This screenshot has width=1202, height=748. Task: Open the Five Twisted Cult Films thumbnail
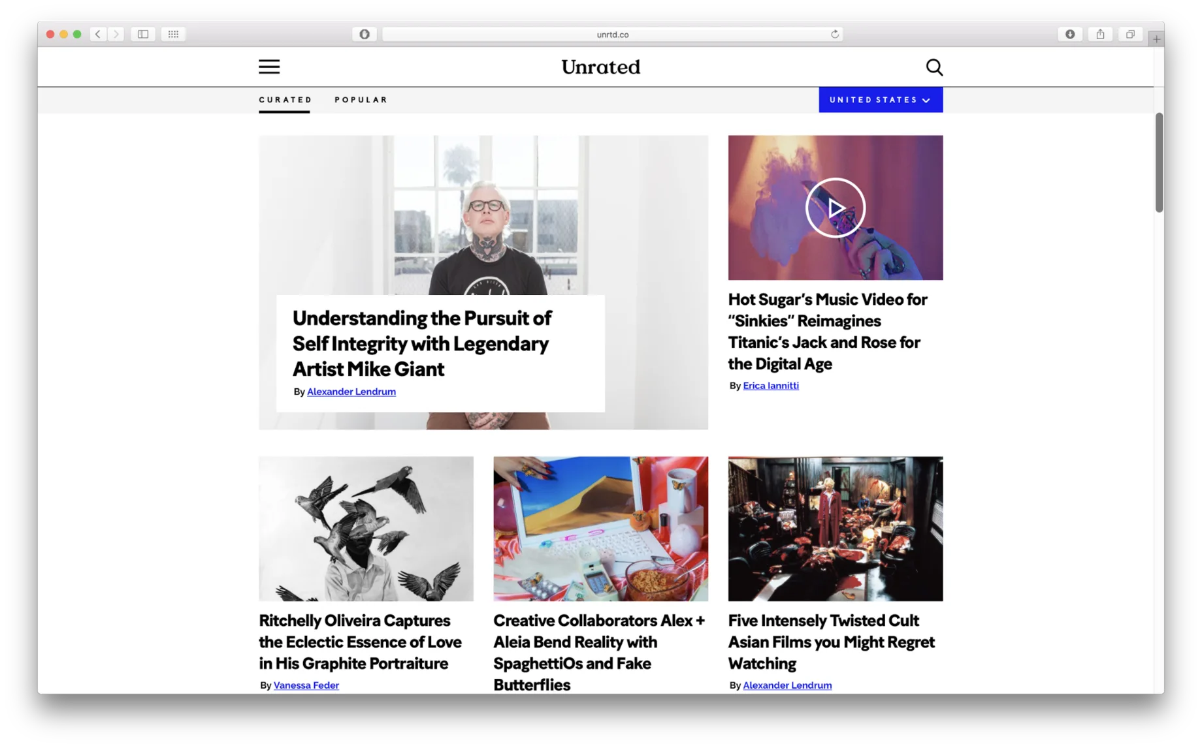coord(835,529)
